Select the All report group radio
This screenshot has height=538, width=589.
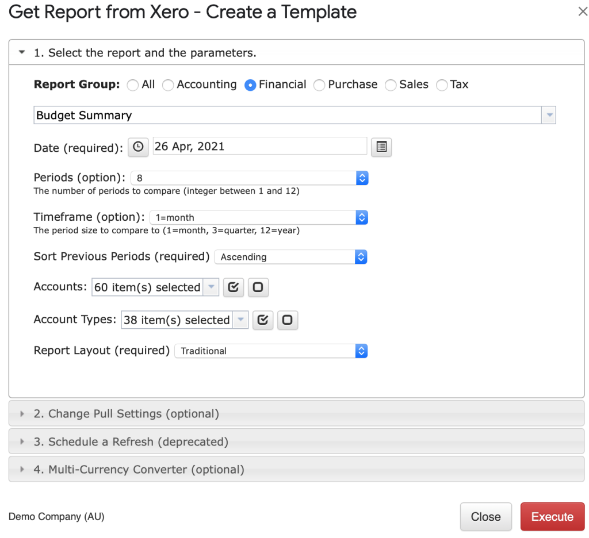click(133, 85)
